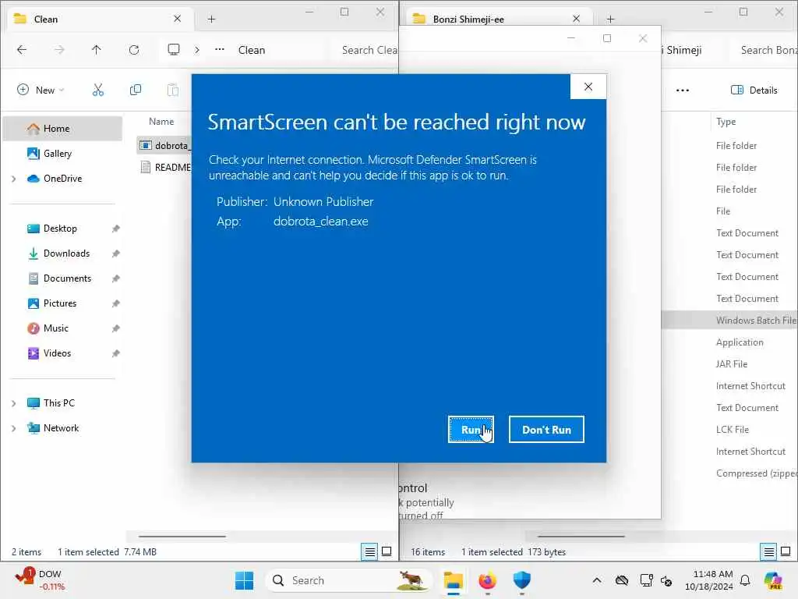Close the SmartScreen dialog with the X
798x599 pixels.
[588, 87]
